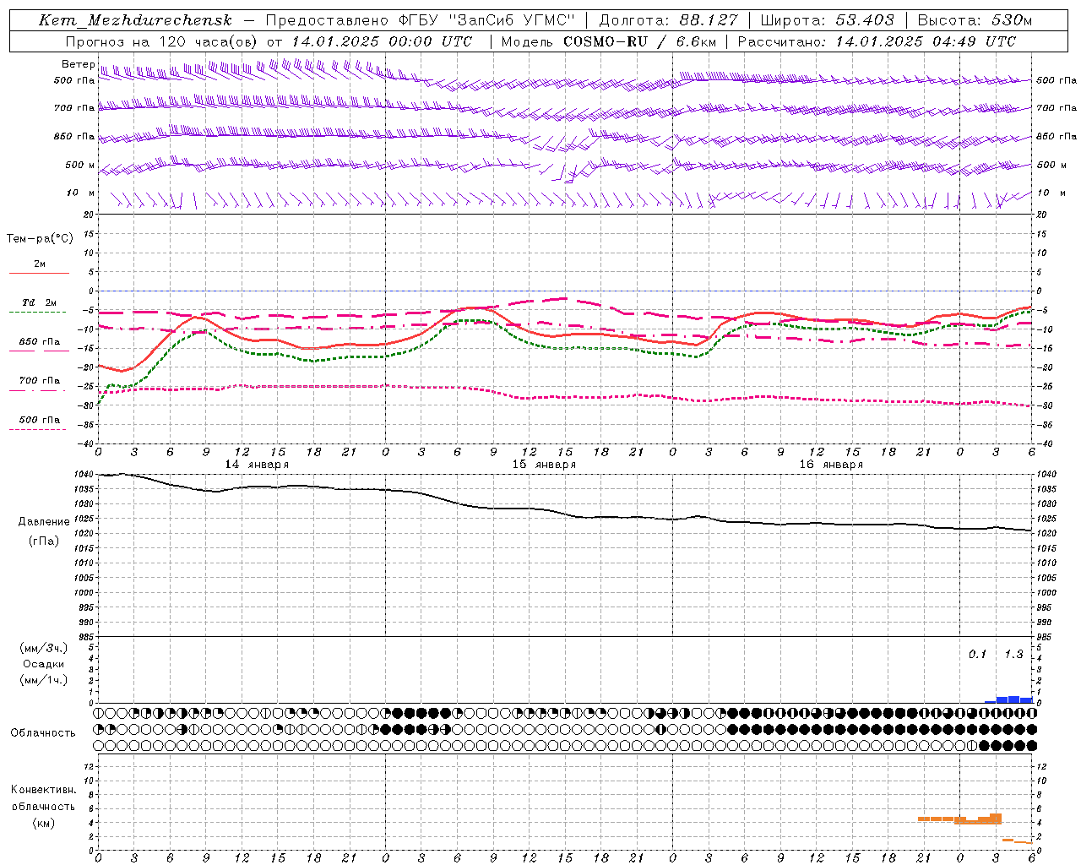Click the Ветер panel label
Image resolution: width=1081 pixels, height=865 pixels.
[x=79, y=64]
